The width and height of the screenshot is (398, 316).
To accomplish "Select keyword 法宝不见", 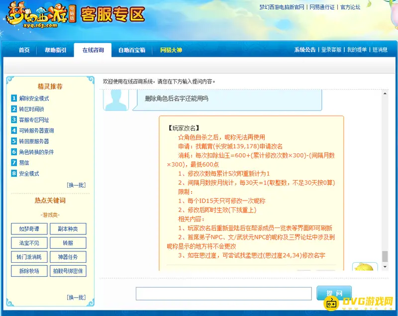I will coord(29,243).
